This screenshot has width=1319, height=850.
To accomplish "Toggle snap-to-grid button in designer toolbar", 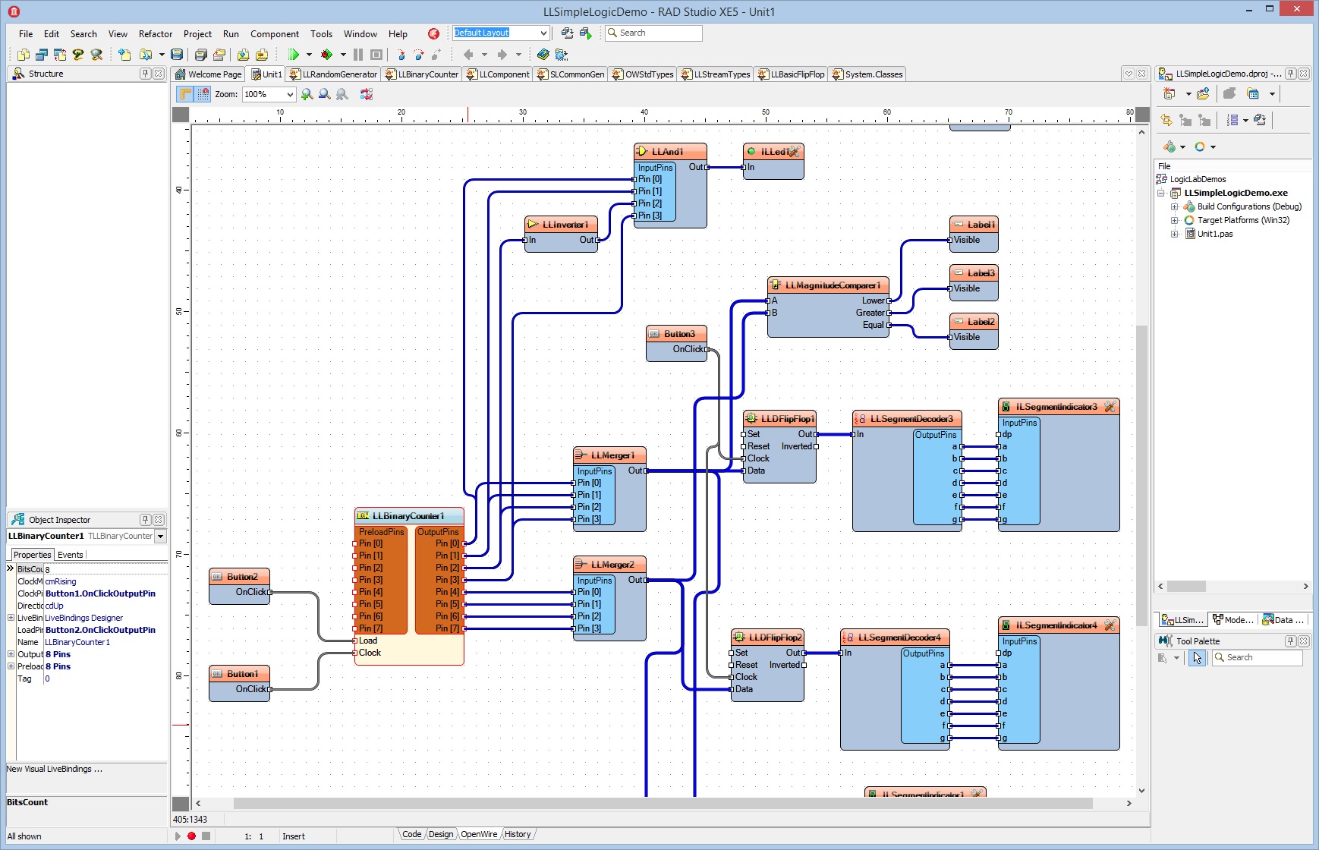I will pos(203,94).
